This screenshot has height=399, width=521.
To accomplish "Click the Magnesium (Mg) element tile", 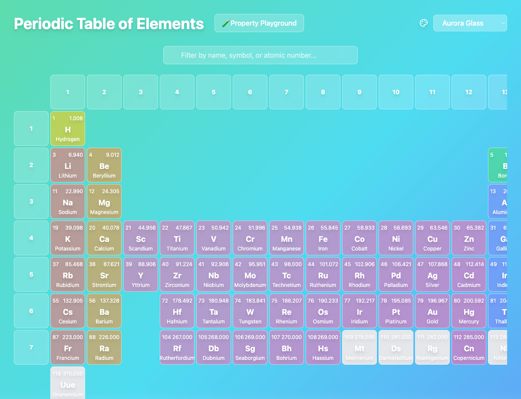I will (x=104, y=202).
